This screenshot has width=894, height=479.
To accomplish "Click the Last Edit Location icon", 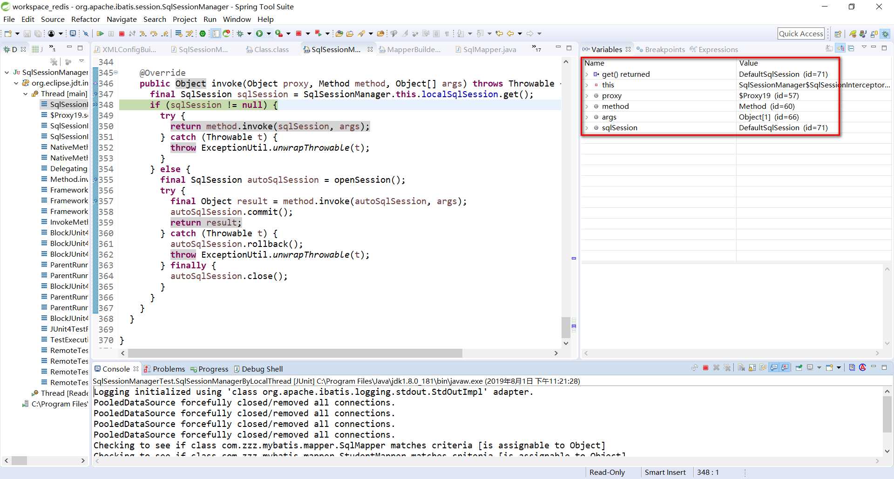I will 499,33.
